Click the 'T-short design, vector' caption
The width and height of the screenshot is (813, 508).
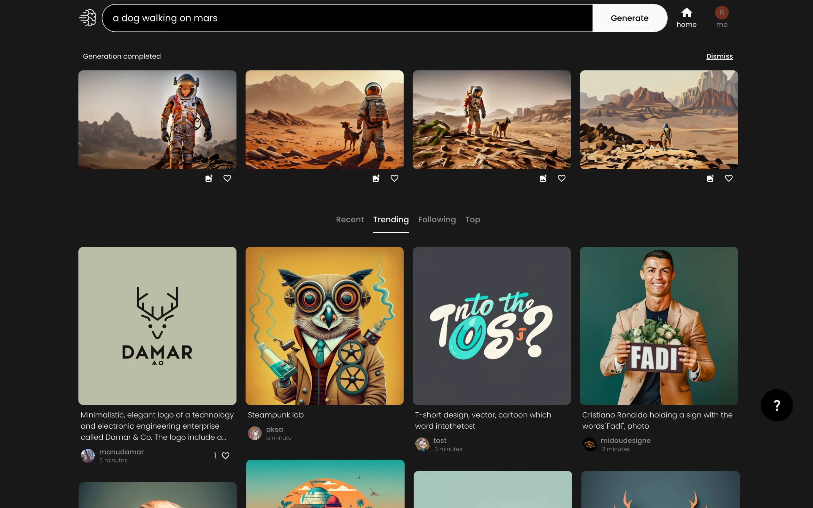pos(483,420)
